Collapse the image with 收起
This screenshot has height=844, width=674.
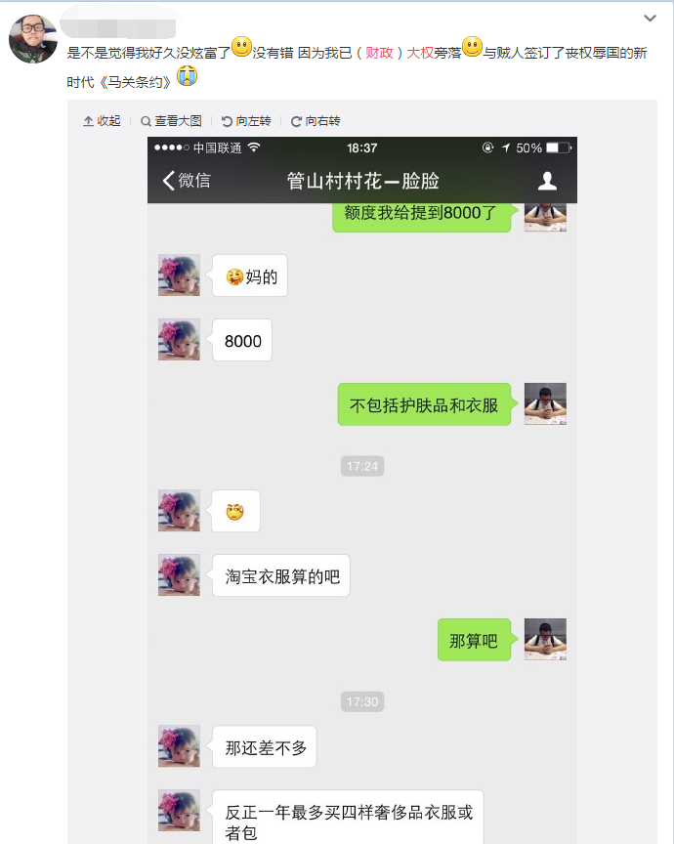coord(102,121)
